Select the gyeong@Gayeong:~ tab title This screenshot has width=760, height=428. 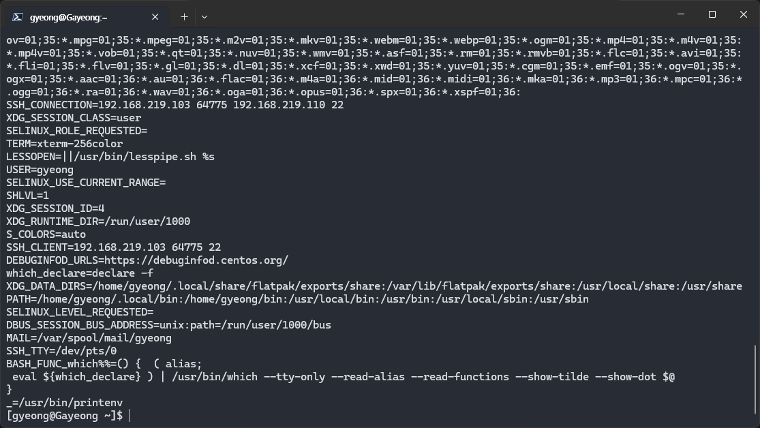click(69, 17)
